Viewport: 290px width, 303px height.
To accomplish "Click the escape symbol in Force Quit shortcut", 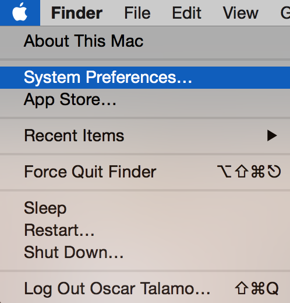I will 274,172.
